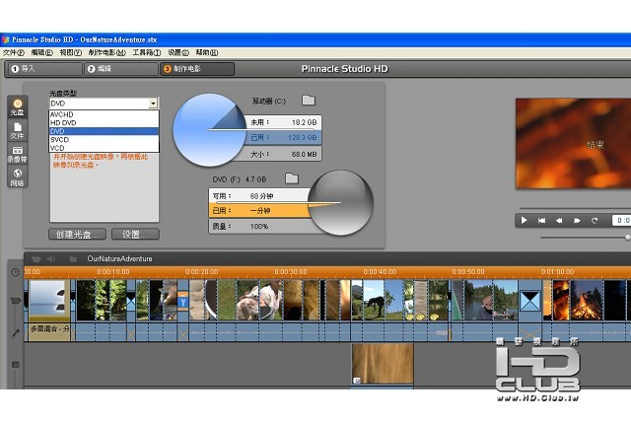Screen dimensions: 631x422
Task: Open the 帮助(H) menu
Action: point(207,52)
